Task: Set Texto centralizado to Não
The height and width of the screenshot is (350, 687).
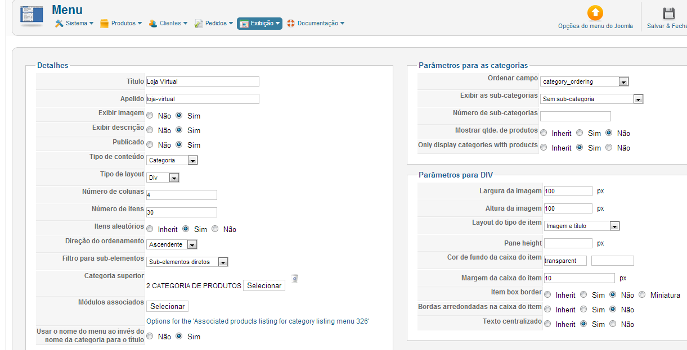Action: coord(613,324)
